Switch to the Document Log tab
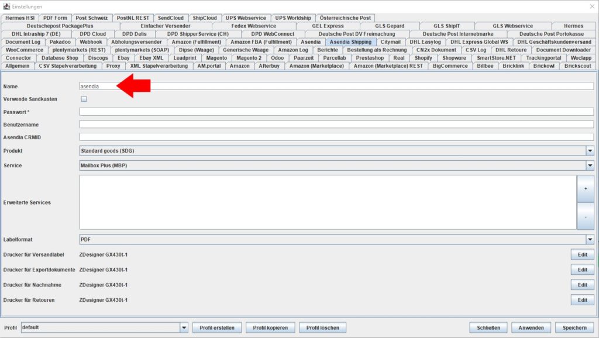Image resolution: width=599 pixels, height=338 pixels. 23,42
